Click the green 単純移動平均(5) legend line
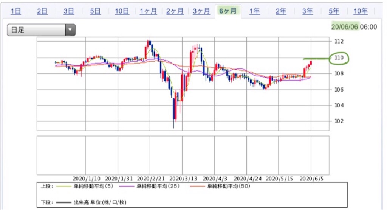Viewport: 387px width, 210px height. pos(63,186)
